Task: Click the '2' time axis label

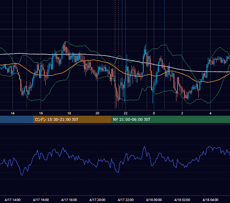Action: [x=182, y=113]
